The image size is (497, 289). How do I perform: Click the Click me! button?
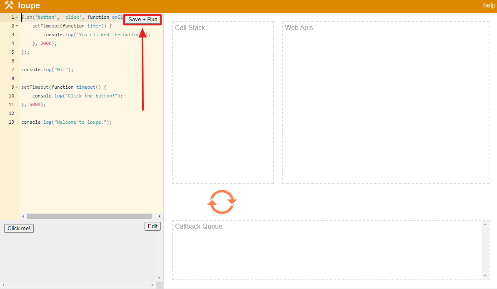19,228
